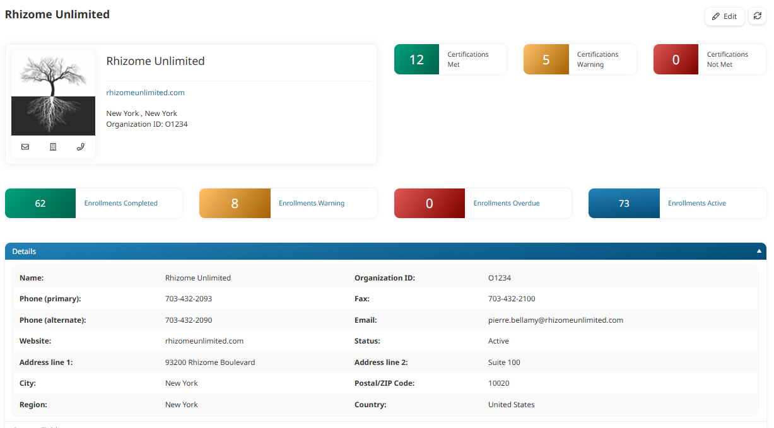Click the Postal/ZIP Code value 10020
Image resolution: width=774 pixels, height=428 pixels.
coord(499,383)
